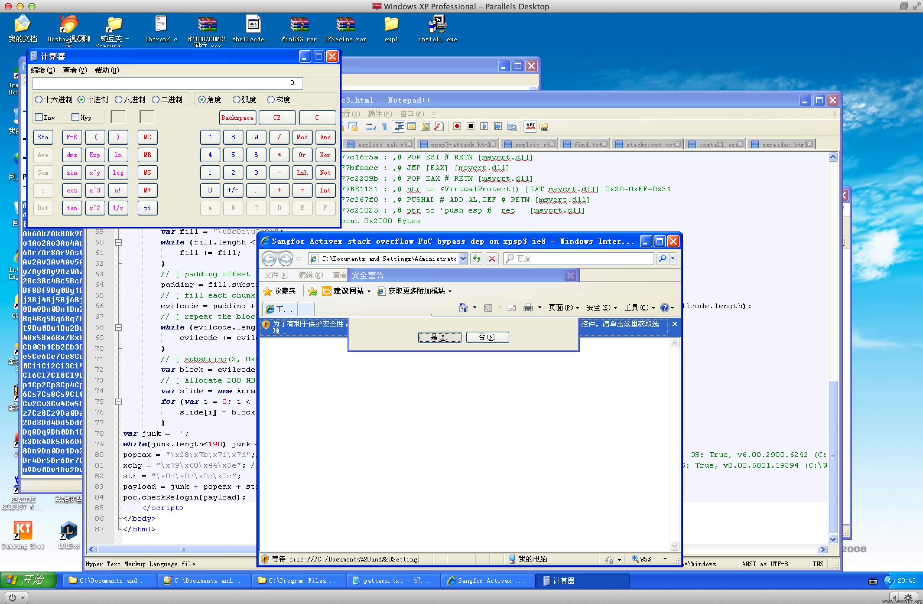This screenshot has width=923, height=604.
Task: Select radians 弧度 radio in calculator
Action: coord(244,99)
